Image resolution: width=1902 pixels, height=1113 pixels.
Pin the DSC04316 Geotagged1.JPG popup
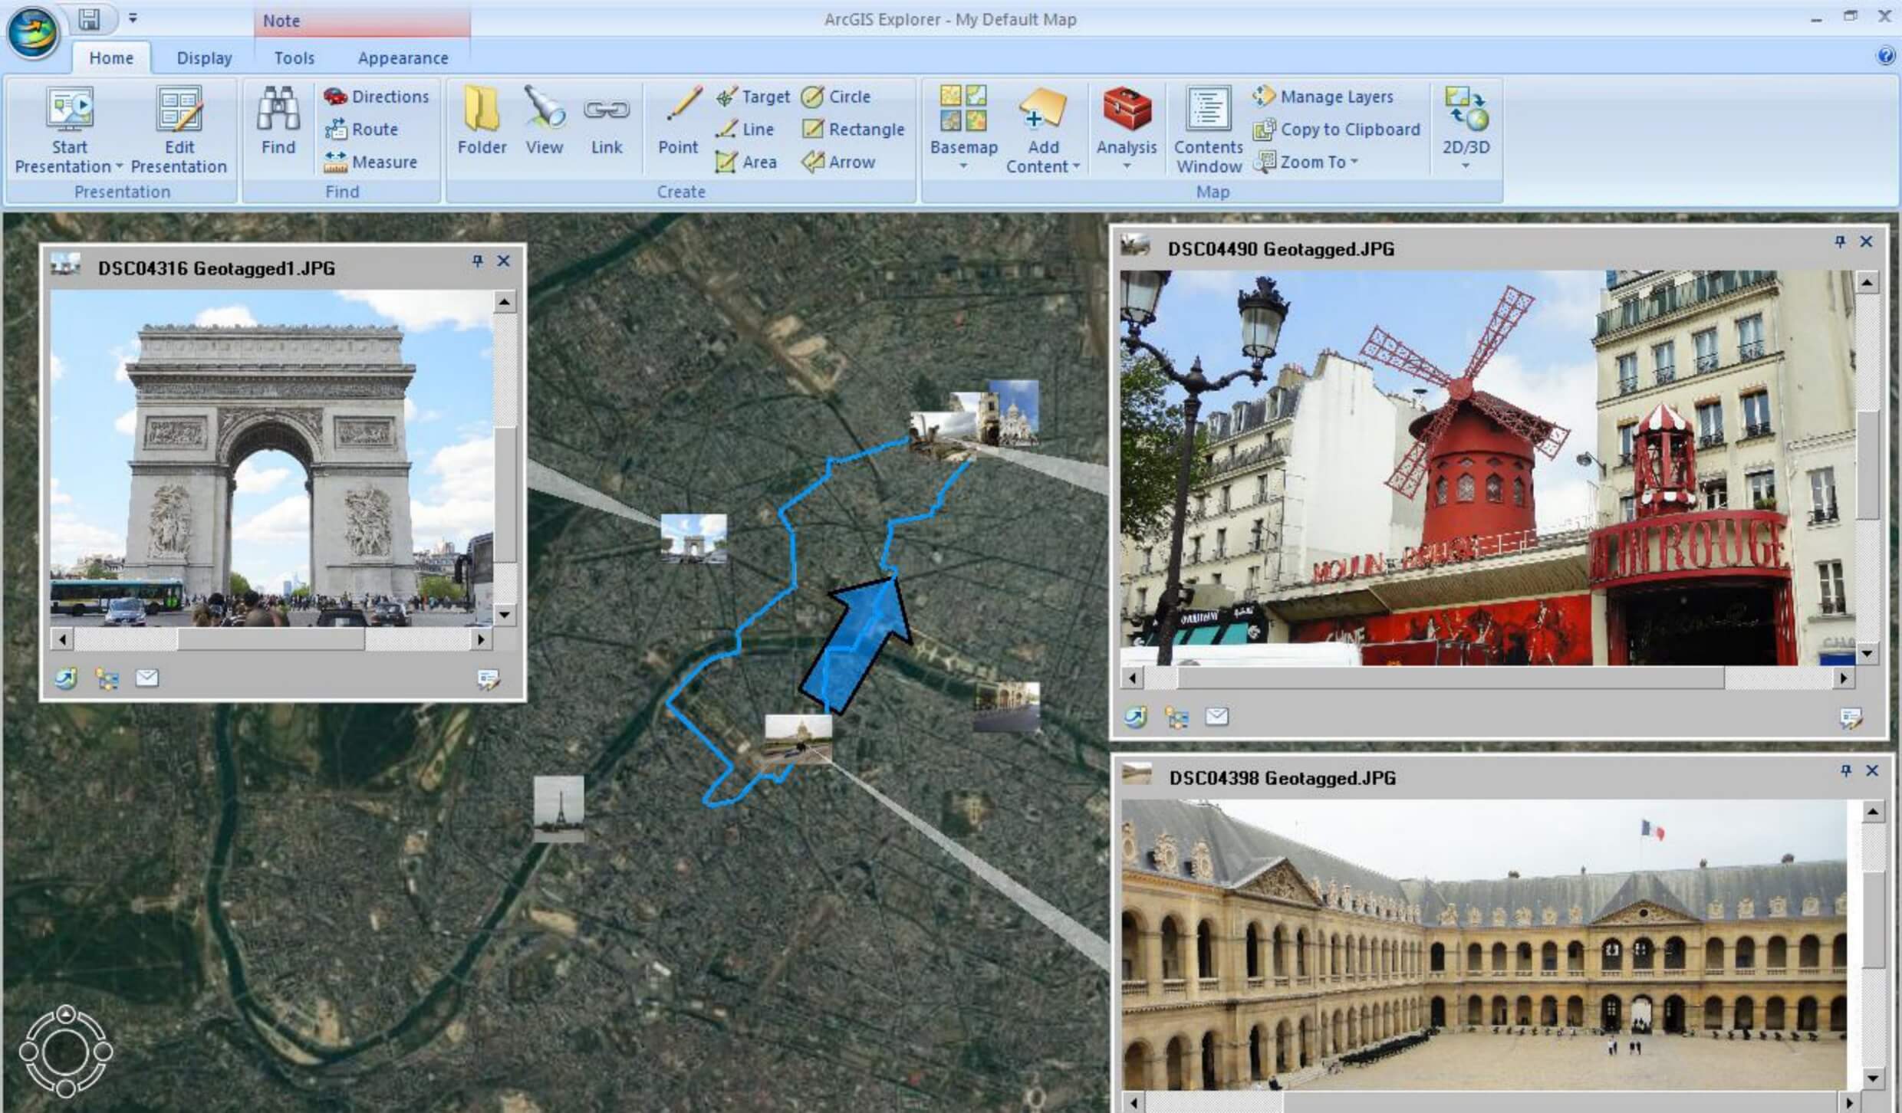[477, 261]
